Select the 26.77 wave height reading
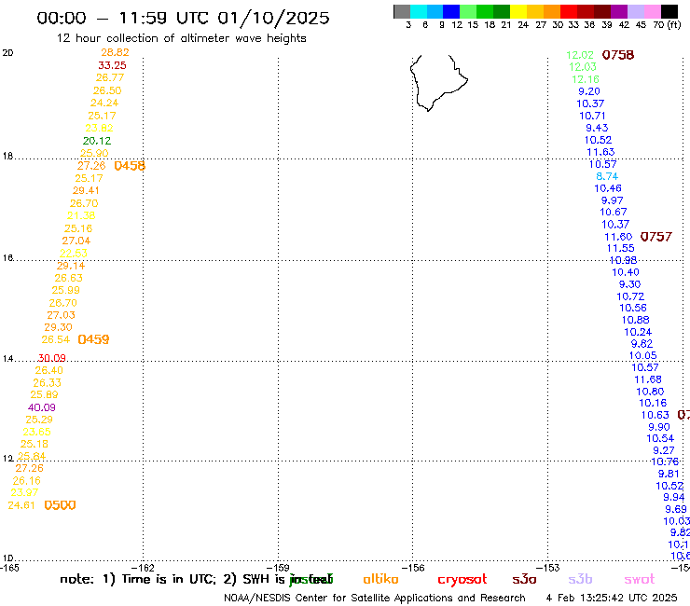 pyautogui.click(x=110, y=77)
